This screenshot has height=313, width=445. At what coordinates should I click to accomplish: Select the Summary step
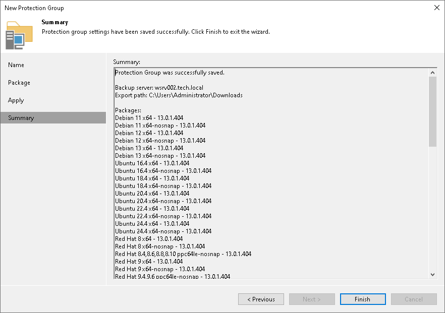tap(53, 117)
